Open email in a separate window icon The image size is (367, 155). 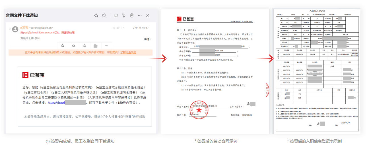(116, 15)
